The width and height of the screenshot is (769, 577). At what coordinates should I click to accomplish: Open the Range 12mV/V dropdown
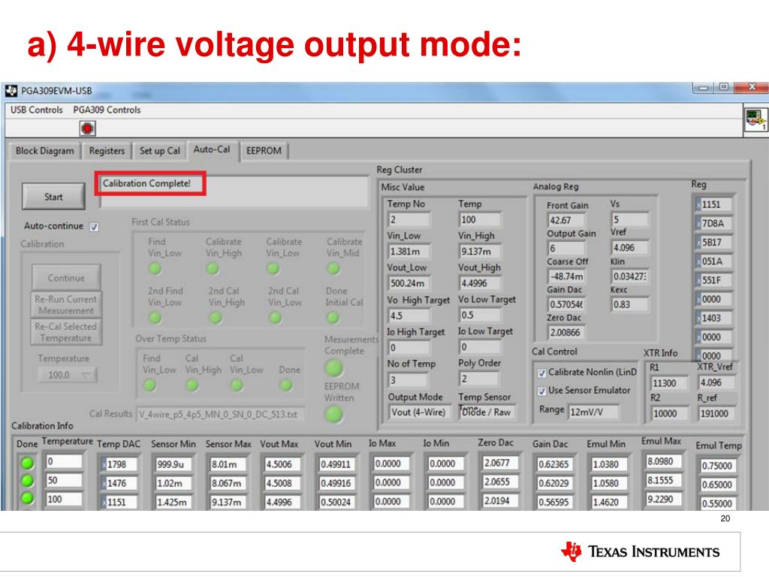[x=593, y=412]
